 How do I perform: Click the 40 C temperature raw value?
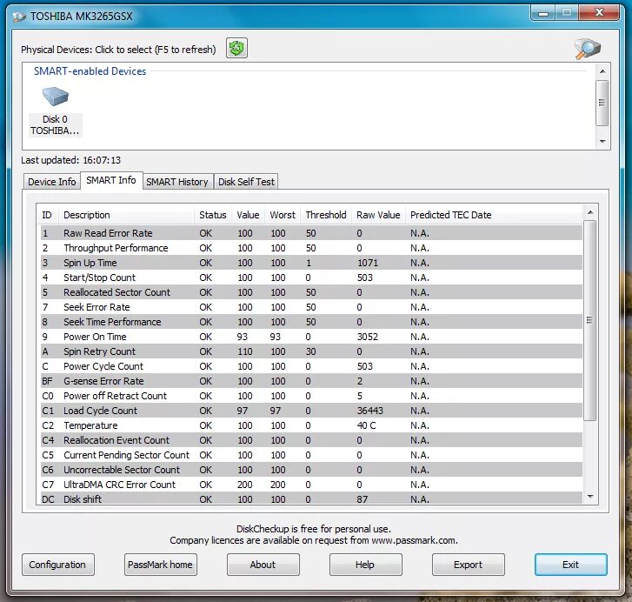pyautogui.click(x=366, y=425)
